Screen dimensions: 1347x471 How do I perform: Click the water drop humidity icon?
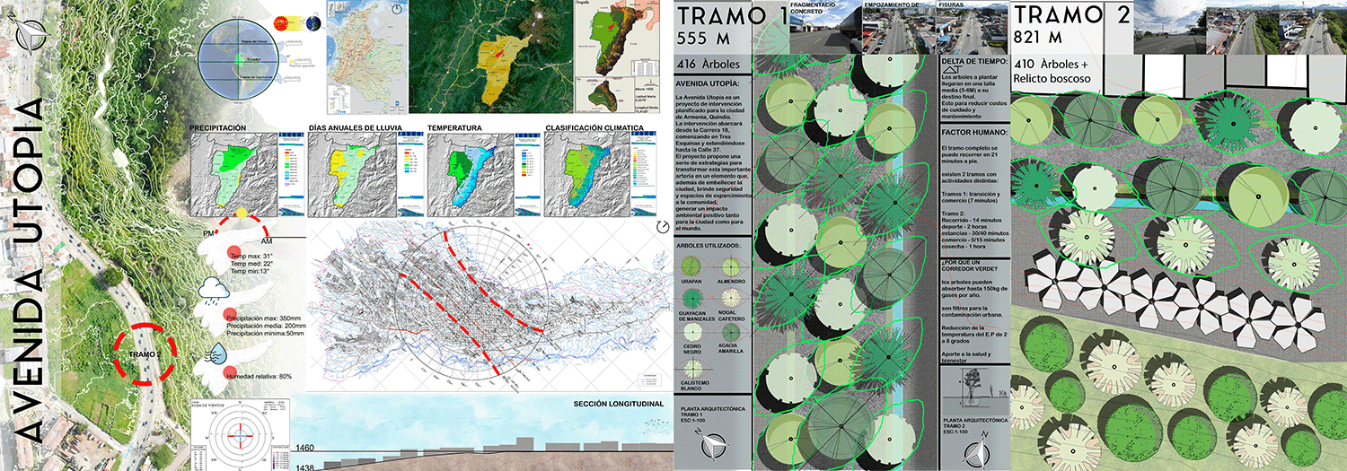tap(216, 353)
